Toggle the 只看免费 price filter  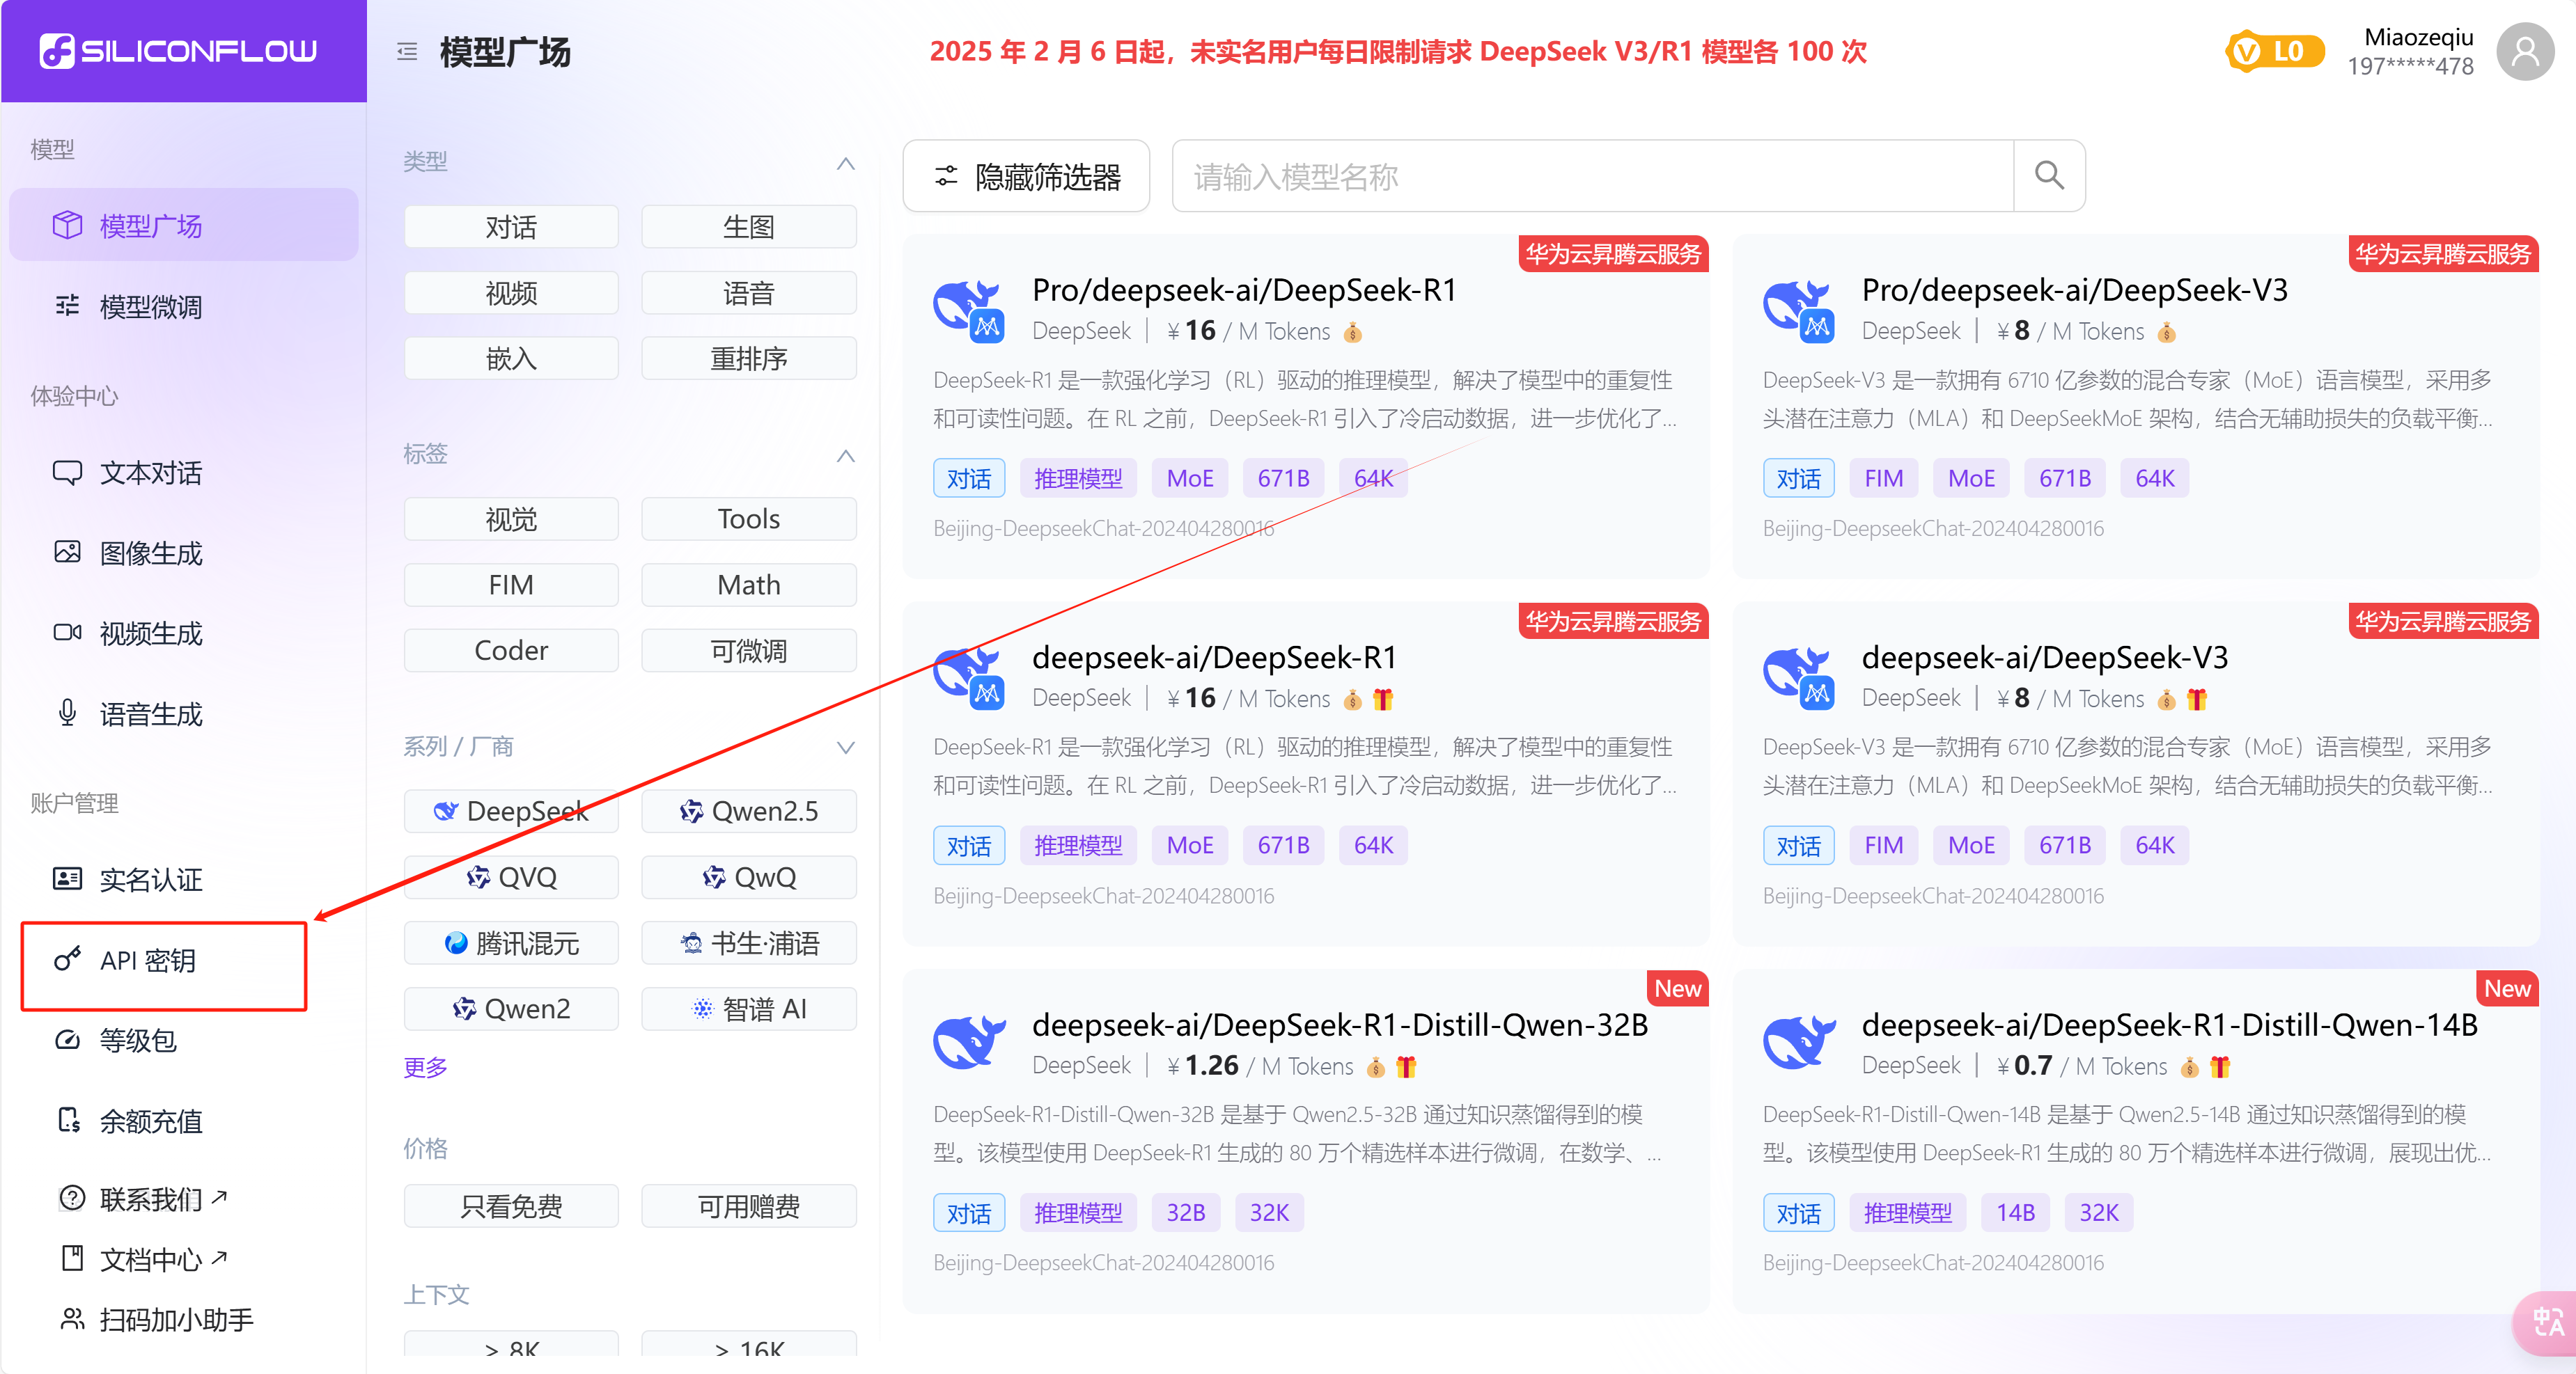(510, 1206)
